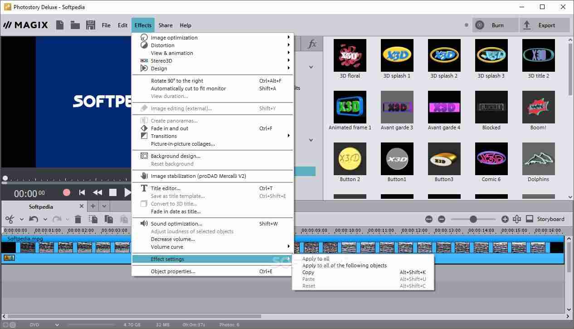Open Sound optimization
The width and height of the screenshot is (574, 329).
176,224
